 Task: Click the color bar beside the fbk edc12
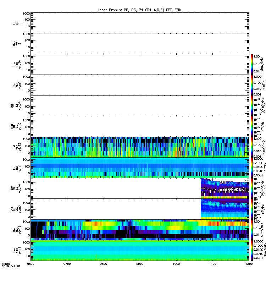[252, 230]
